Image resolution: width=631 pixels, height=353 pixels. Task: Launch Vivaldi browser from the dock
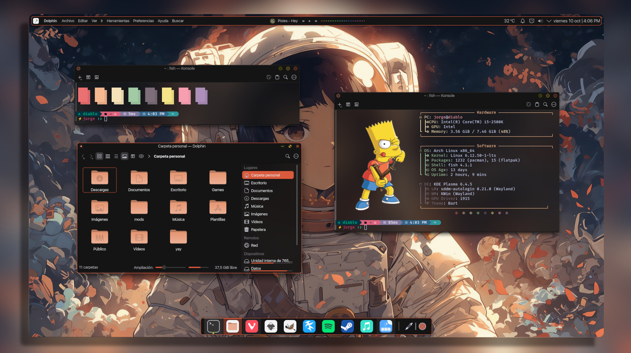click(252, 326)
